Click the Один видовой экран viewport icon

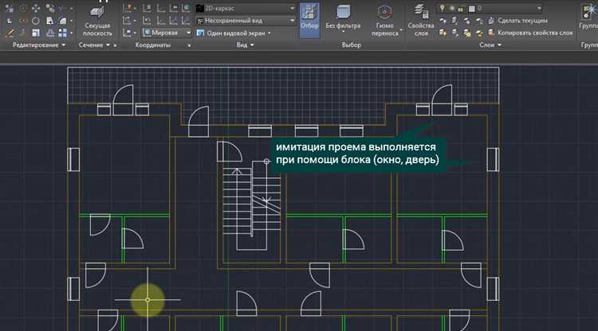tap(199, 33)
